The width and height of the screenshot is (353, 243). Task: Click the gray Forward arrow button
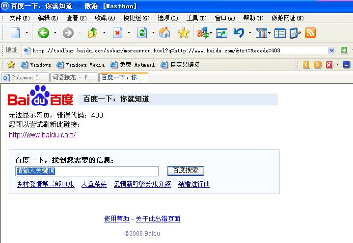68,33
